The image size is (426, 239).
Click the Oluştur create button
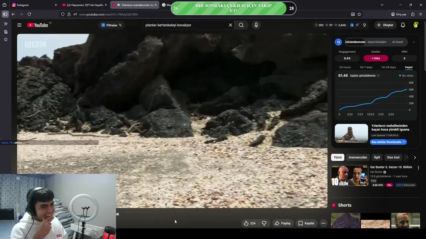pos(385,25)
